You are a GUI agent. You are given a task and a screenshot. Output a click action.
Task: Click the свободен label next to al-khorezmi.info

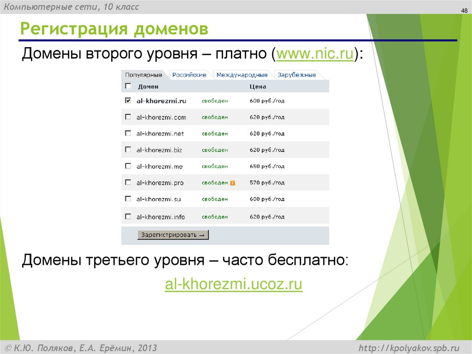pyautogui.click(x=215, y=216)
